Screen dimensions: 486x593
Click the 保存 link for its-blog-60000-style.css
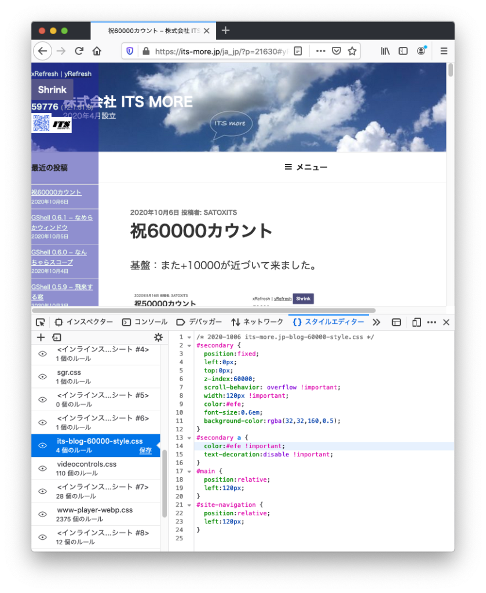pyautogui.click(x=145, y=451)
